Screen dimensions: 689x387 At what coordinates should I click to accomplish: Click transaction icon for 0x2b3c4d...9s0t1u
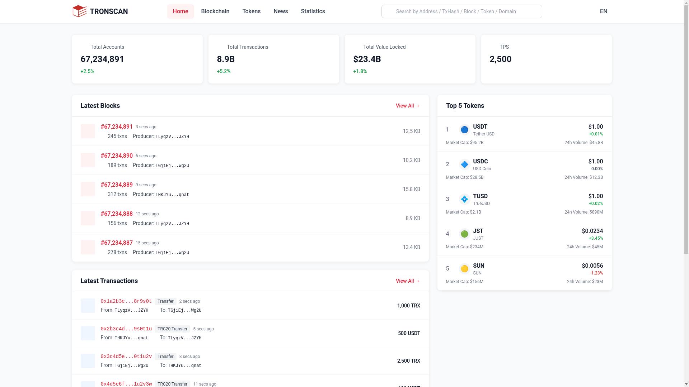click(x=88, y=333)
